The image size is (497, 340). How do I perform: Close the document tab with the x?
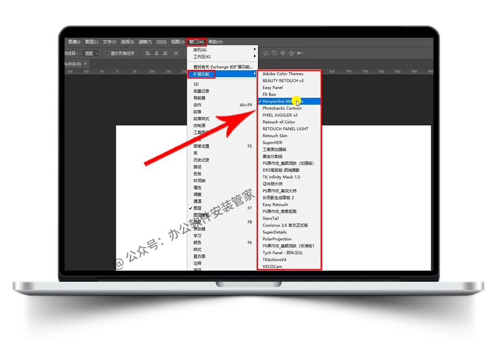point(85,64)
